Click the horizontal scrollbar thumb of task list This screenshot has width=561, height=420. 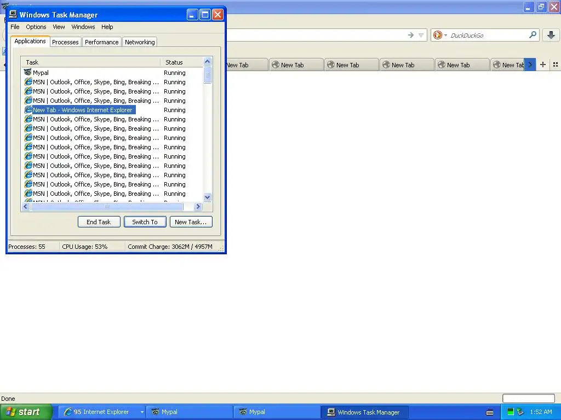point(107,206)
